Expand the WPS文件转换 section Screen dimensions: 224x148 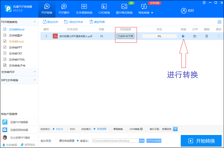click(x=35, y=80)
